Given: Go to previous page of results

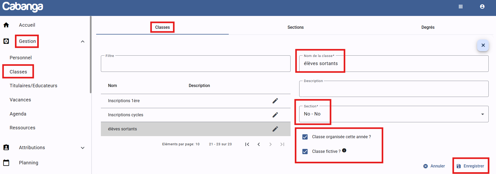Looking at the screenshot, I should [259, 144].
